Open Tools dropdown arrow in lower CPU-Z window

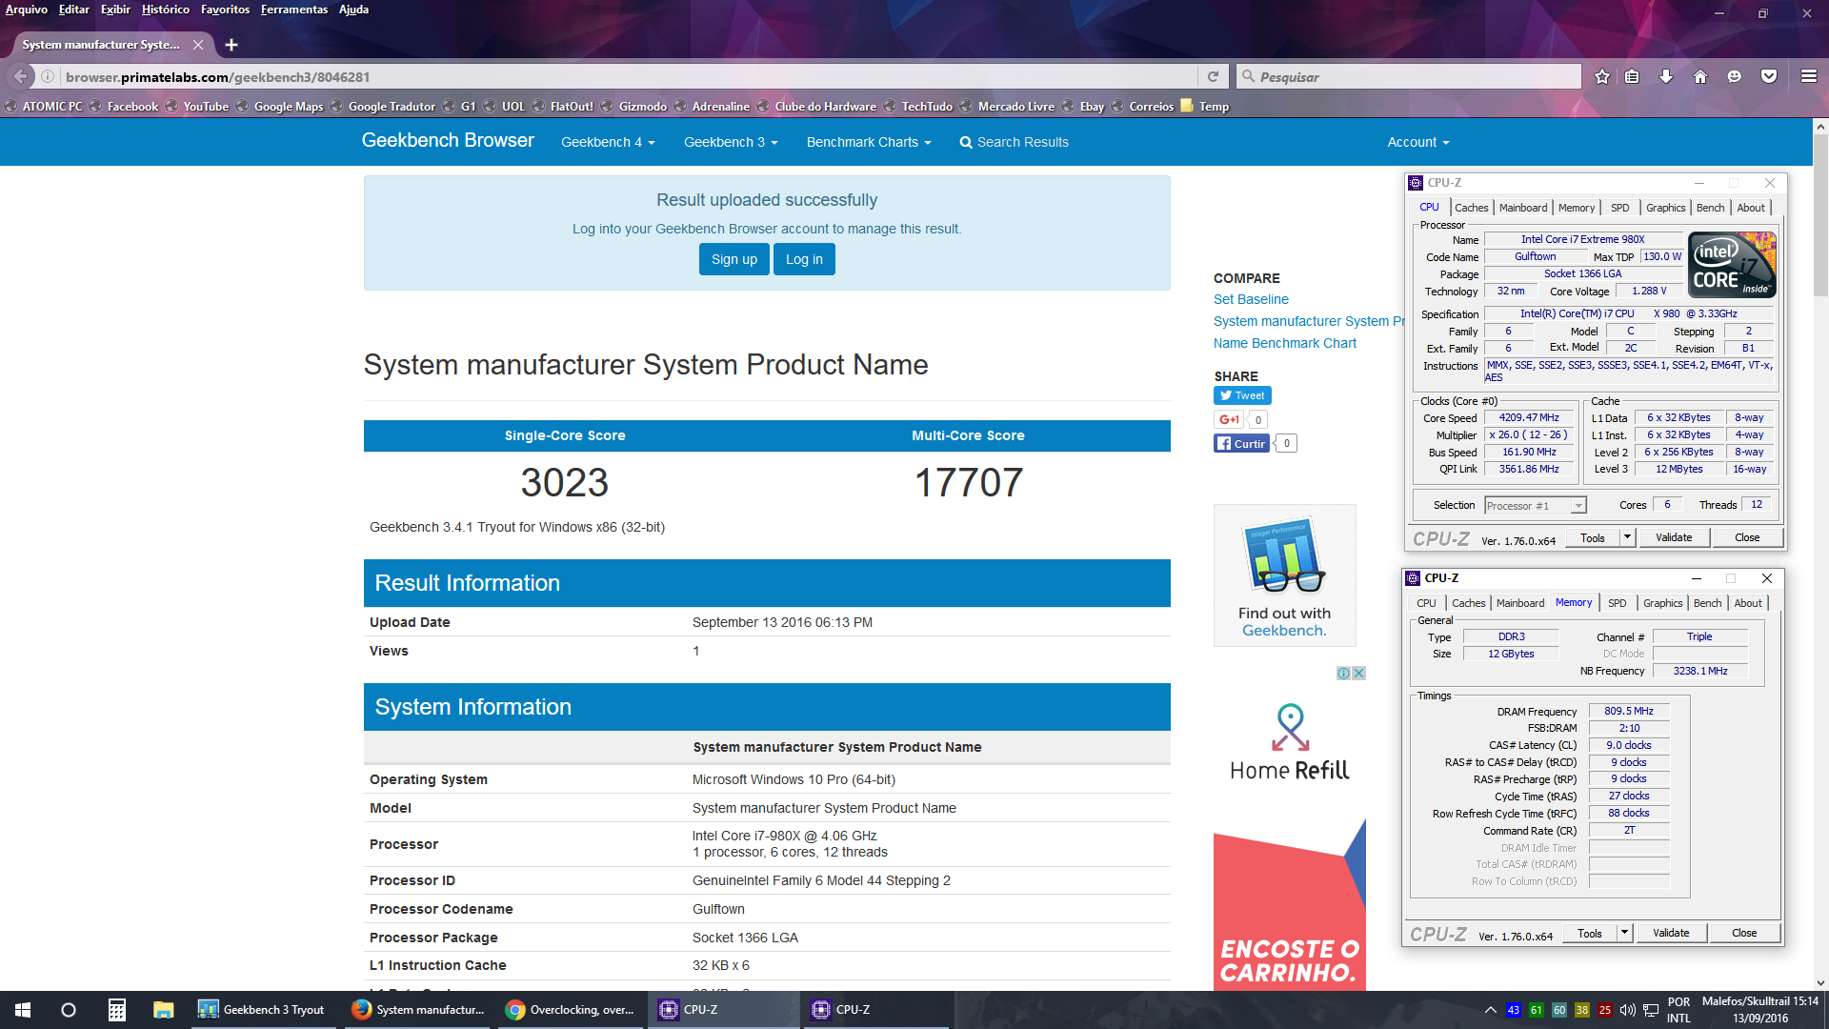point(1624,933)
